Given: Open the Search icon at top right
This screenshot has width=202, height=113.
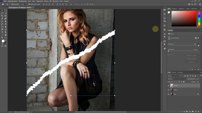Looking at the screenshot, I should pyautogui.click(x=192, y=4).
